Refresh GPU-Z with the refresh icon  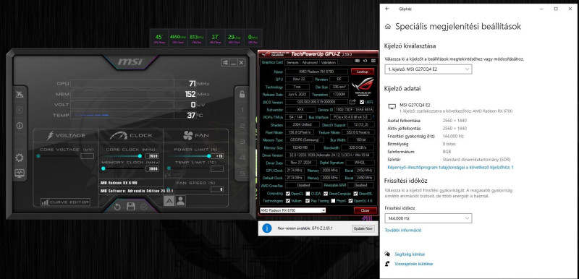pos(365,61)
